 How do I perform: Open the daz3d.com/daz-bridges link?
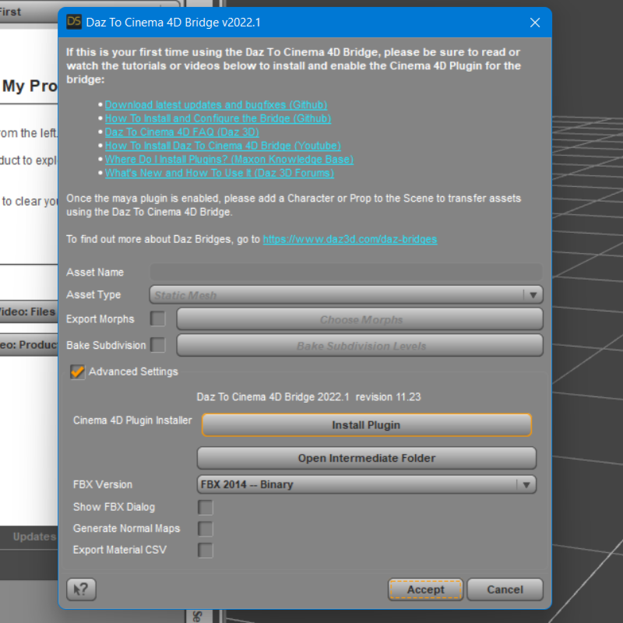pyautogui.click(x=350, y=239)
